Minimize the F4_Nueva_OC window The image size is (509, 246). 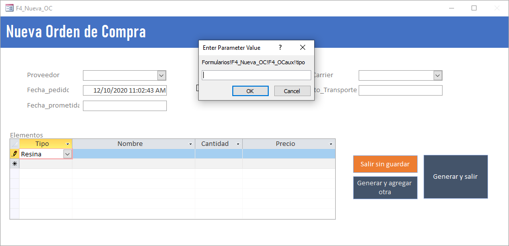pos(451,8)
